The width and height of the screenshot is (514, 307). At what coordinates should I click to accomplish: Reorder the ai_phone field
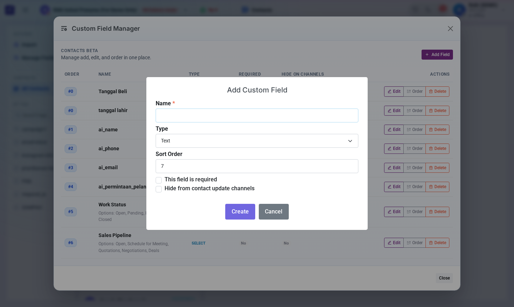click(x=415, y=149)
